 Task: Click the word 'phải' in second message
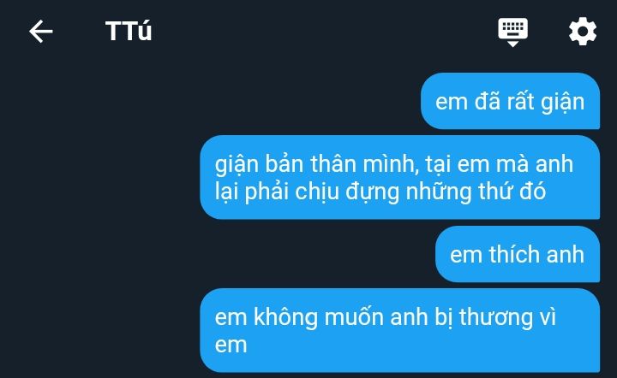pos(267,192)
